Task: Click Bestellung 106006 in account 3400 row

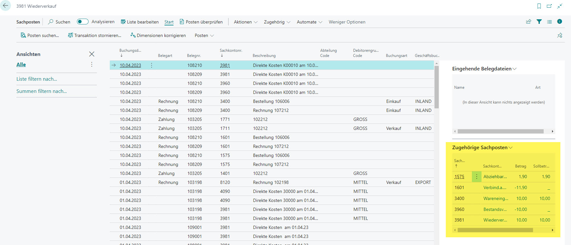Action: [271, 101]
